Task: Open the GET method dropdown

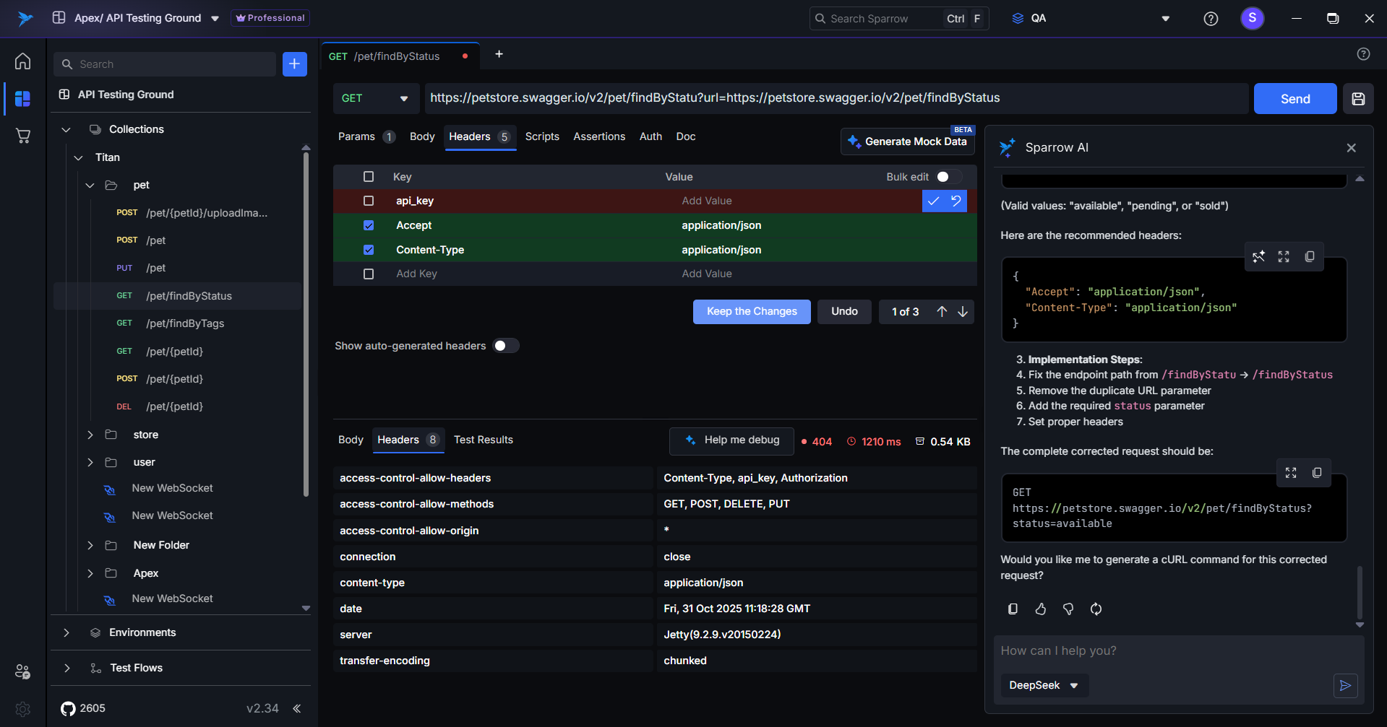Action: coord(375,99)
